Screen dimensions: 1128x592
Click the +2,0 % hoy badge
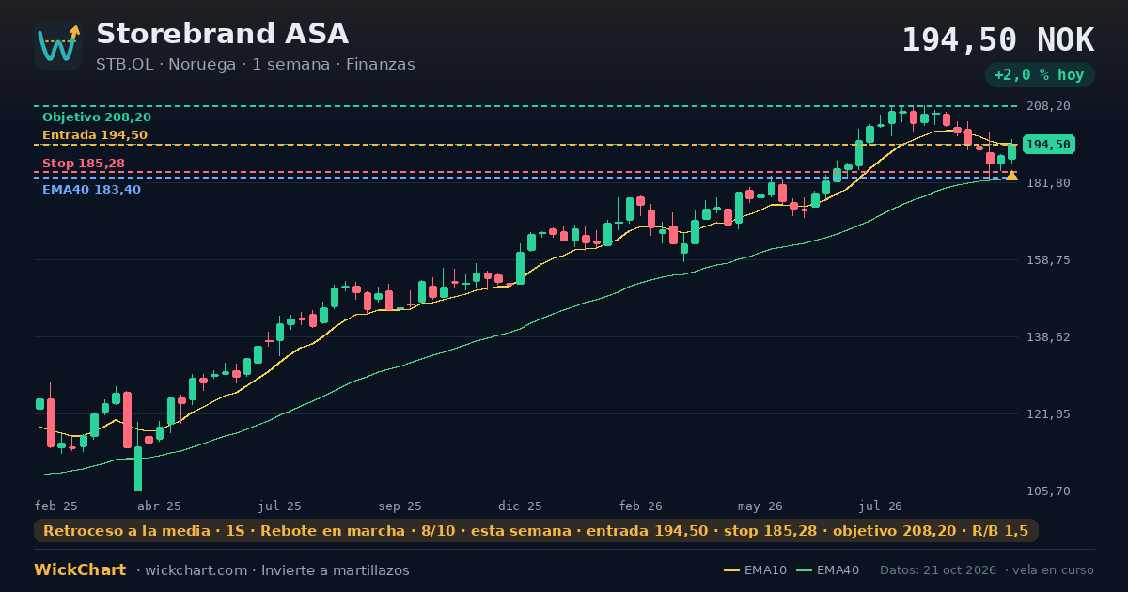point(1040,75)
